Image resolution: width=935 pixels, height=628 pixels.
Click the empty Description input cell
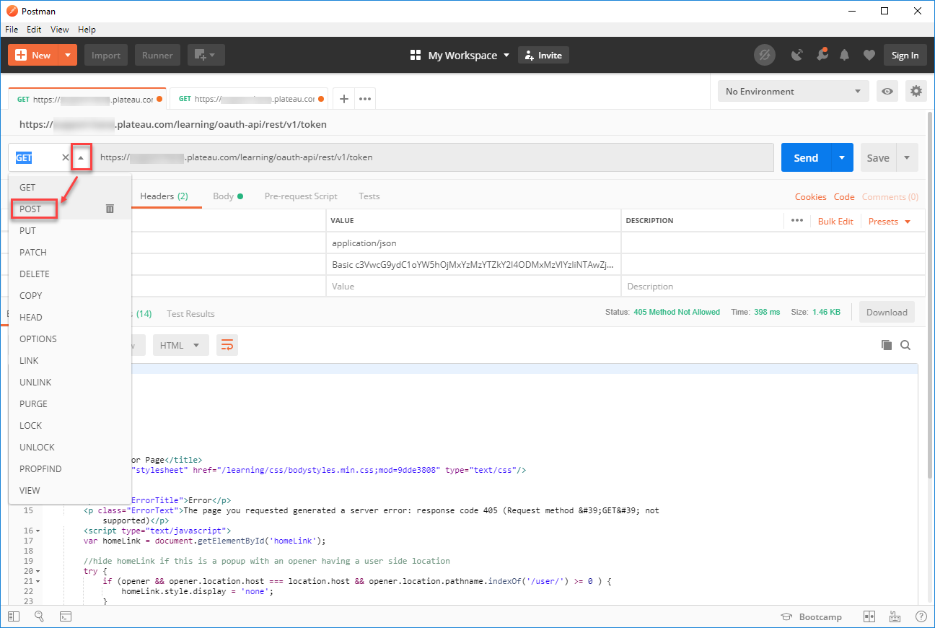click(x=773, y=287)
